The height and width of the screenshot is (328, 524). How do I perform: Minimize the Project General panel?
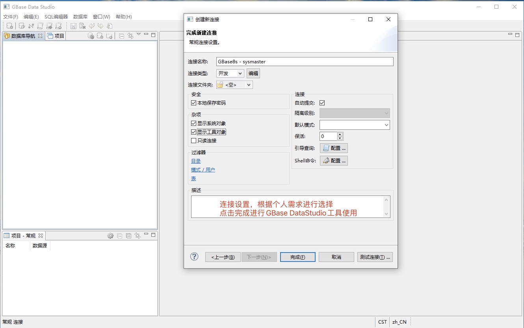pos(146,234)
